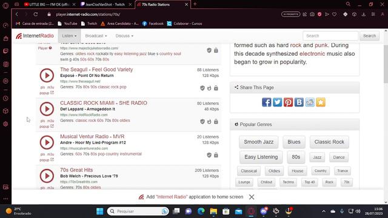Expand the Discuss dropdown menu
The height and width of the screenshot is (218, 388).
coord(124,36)
